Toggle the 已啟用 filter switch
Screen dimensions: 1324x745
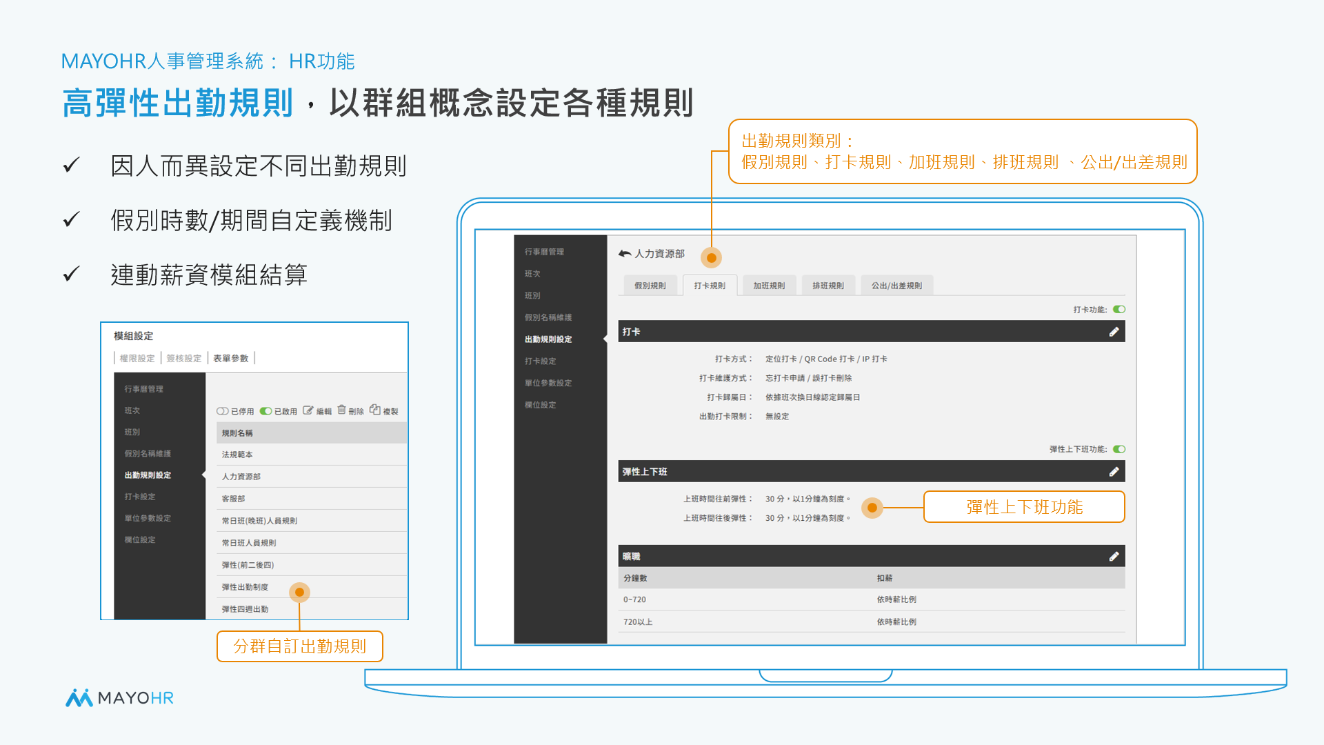(x=265, y=411)
